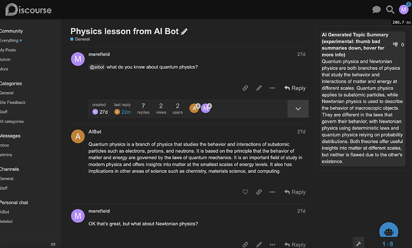The height and width of the screenshot is (248, 412).
Task: Open topic admin wrench menu
Action: pyautogui.click(x=358, y=244)
